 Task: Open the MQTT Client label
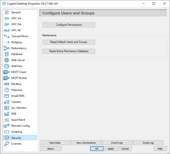point(19,72)
